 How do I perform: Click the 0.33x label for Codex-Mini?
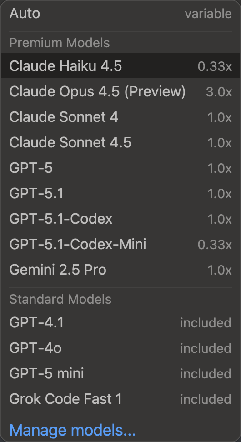coord(215,244)
